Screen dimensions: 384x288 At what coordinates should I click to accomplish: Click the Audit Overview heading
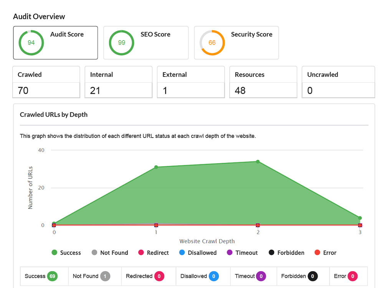(x=39, y=17)
